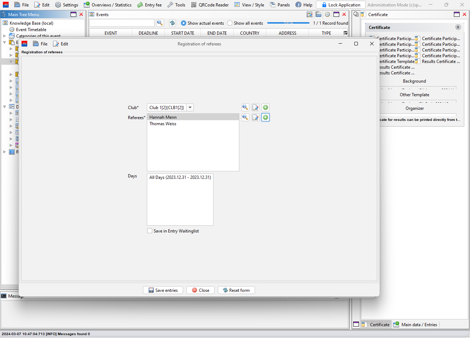Open the Panels menu
Viewport: 470px width, 338px height.
coord(280,5)
